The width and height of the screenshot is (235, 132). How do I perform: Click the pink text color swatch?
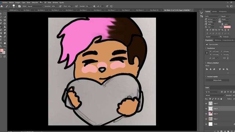coord(227,27)
